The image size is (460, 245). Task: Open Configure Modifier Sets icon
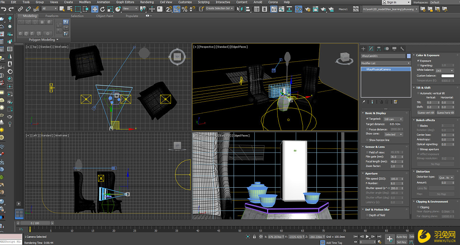[x=395, y=102]
